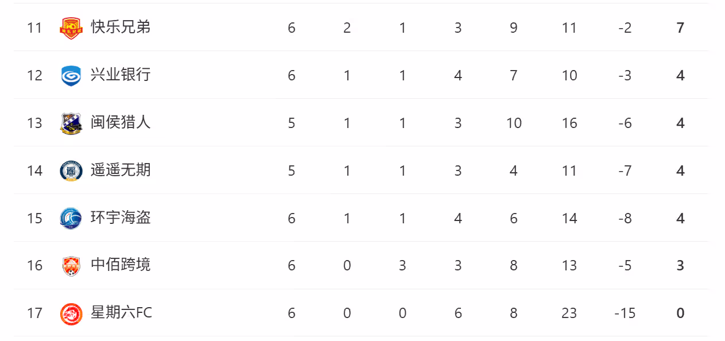725x341 pixels.
Task: Click the 快乐兄弟 team crest icon
Action: [71, 28]
